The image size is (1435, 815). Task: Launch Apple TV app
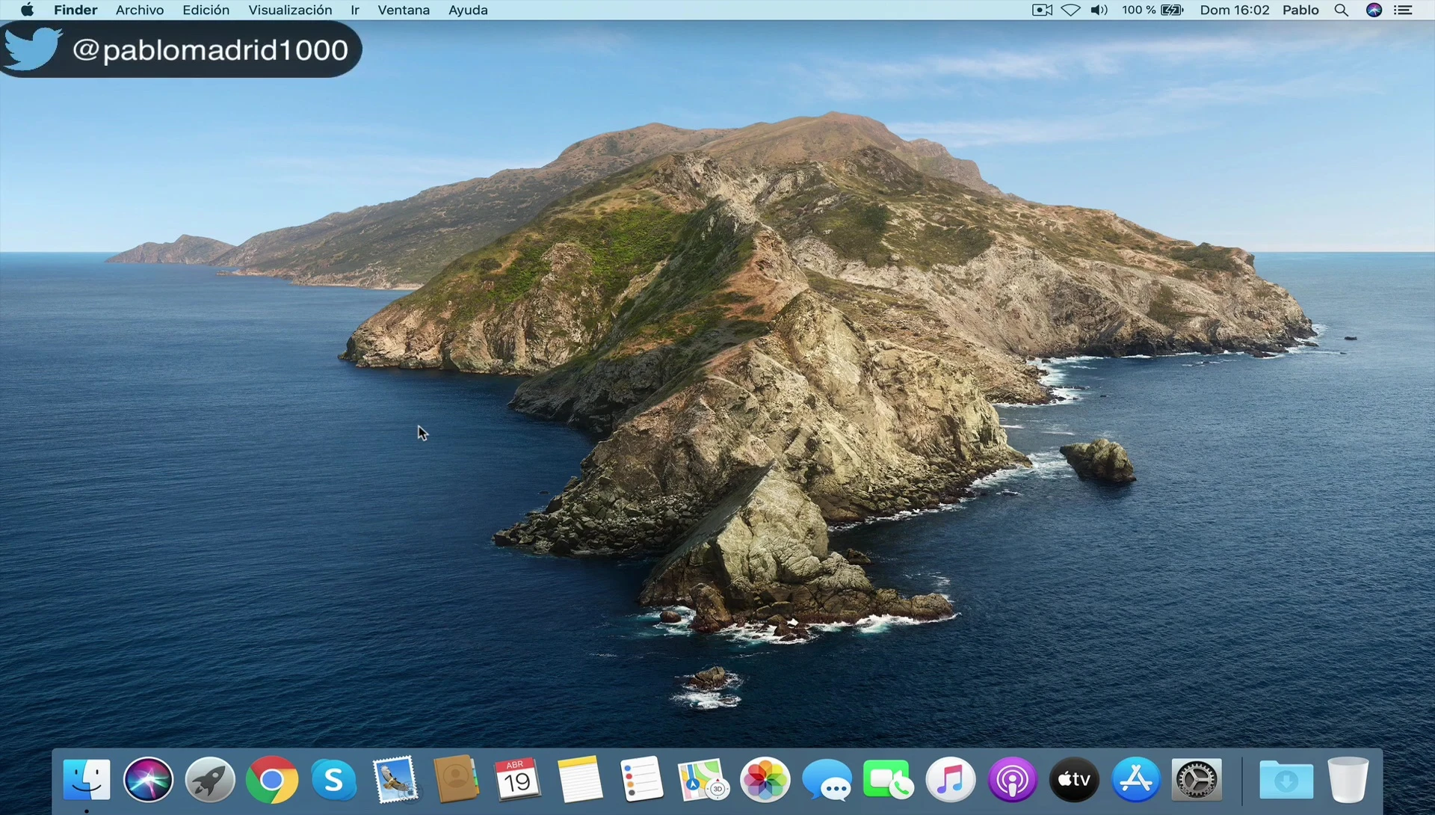pos(1074,780)
